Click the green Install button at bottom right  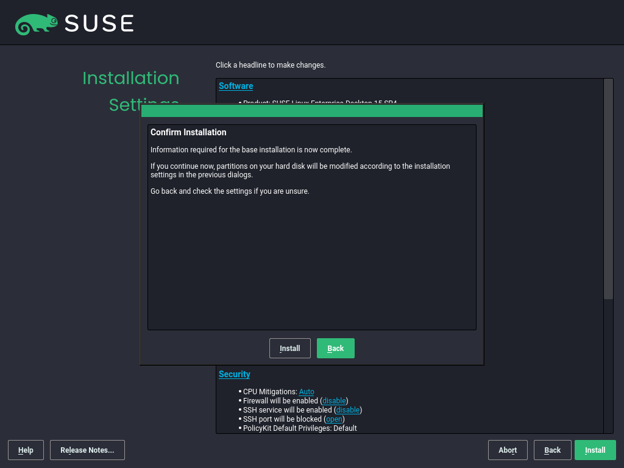point(595,450)
